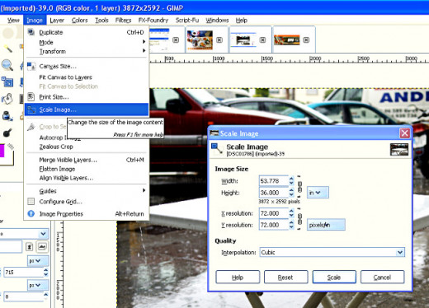Click the Reset button
The width and height of the screenshot is (429, 308).
click(x=285, y=278)
